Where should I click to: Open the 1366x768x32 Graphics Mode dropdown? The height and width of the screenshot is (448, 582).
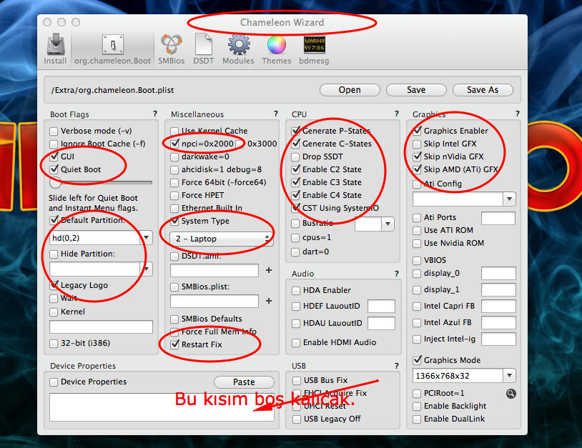(463, 376)
